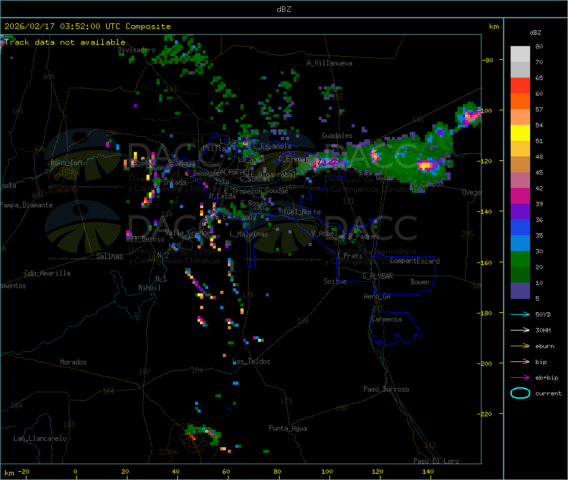The width and height of the screenshot is (568, 480).
Task: Click the 'Morados' map label
Action: [73, 362]
